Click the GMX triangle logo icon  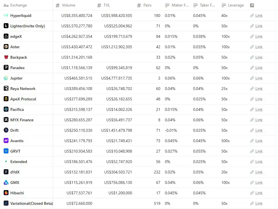click(x=6, y=182)
